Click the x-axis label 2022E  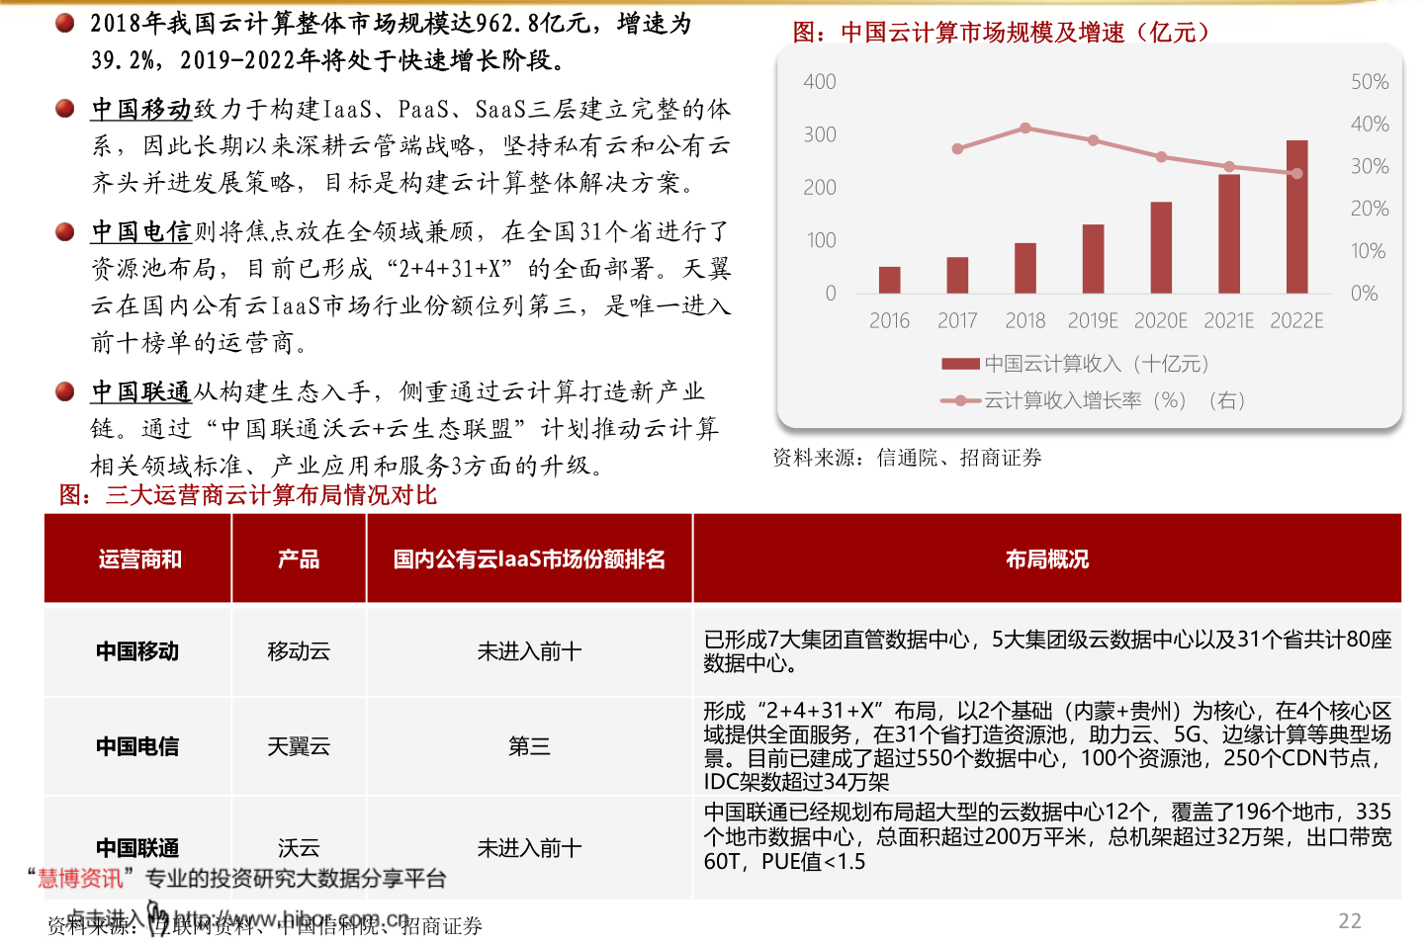click(x=1296, y=320)
